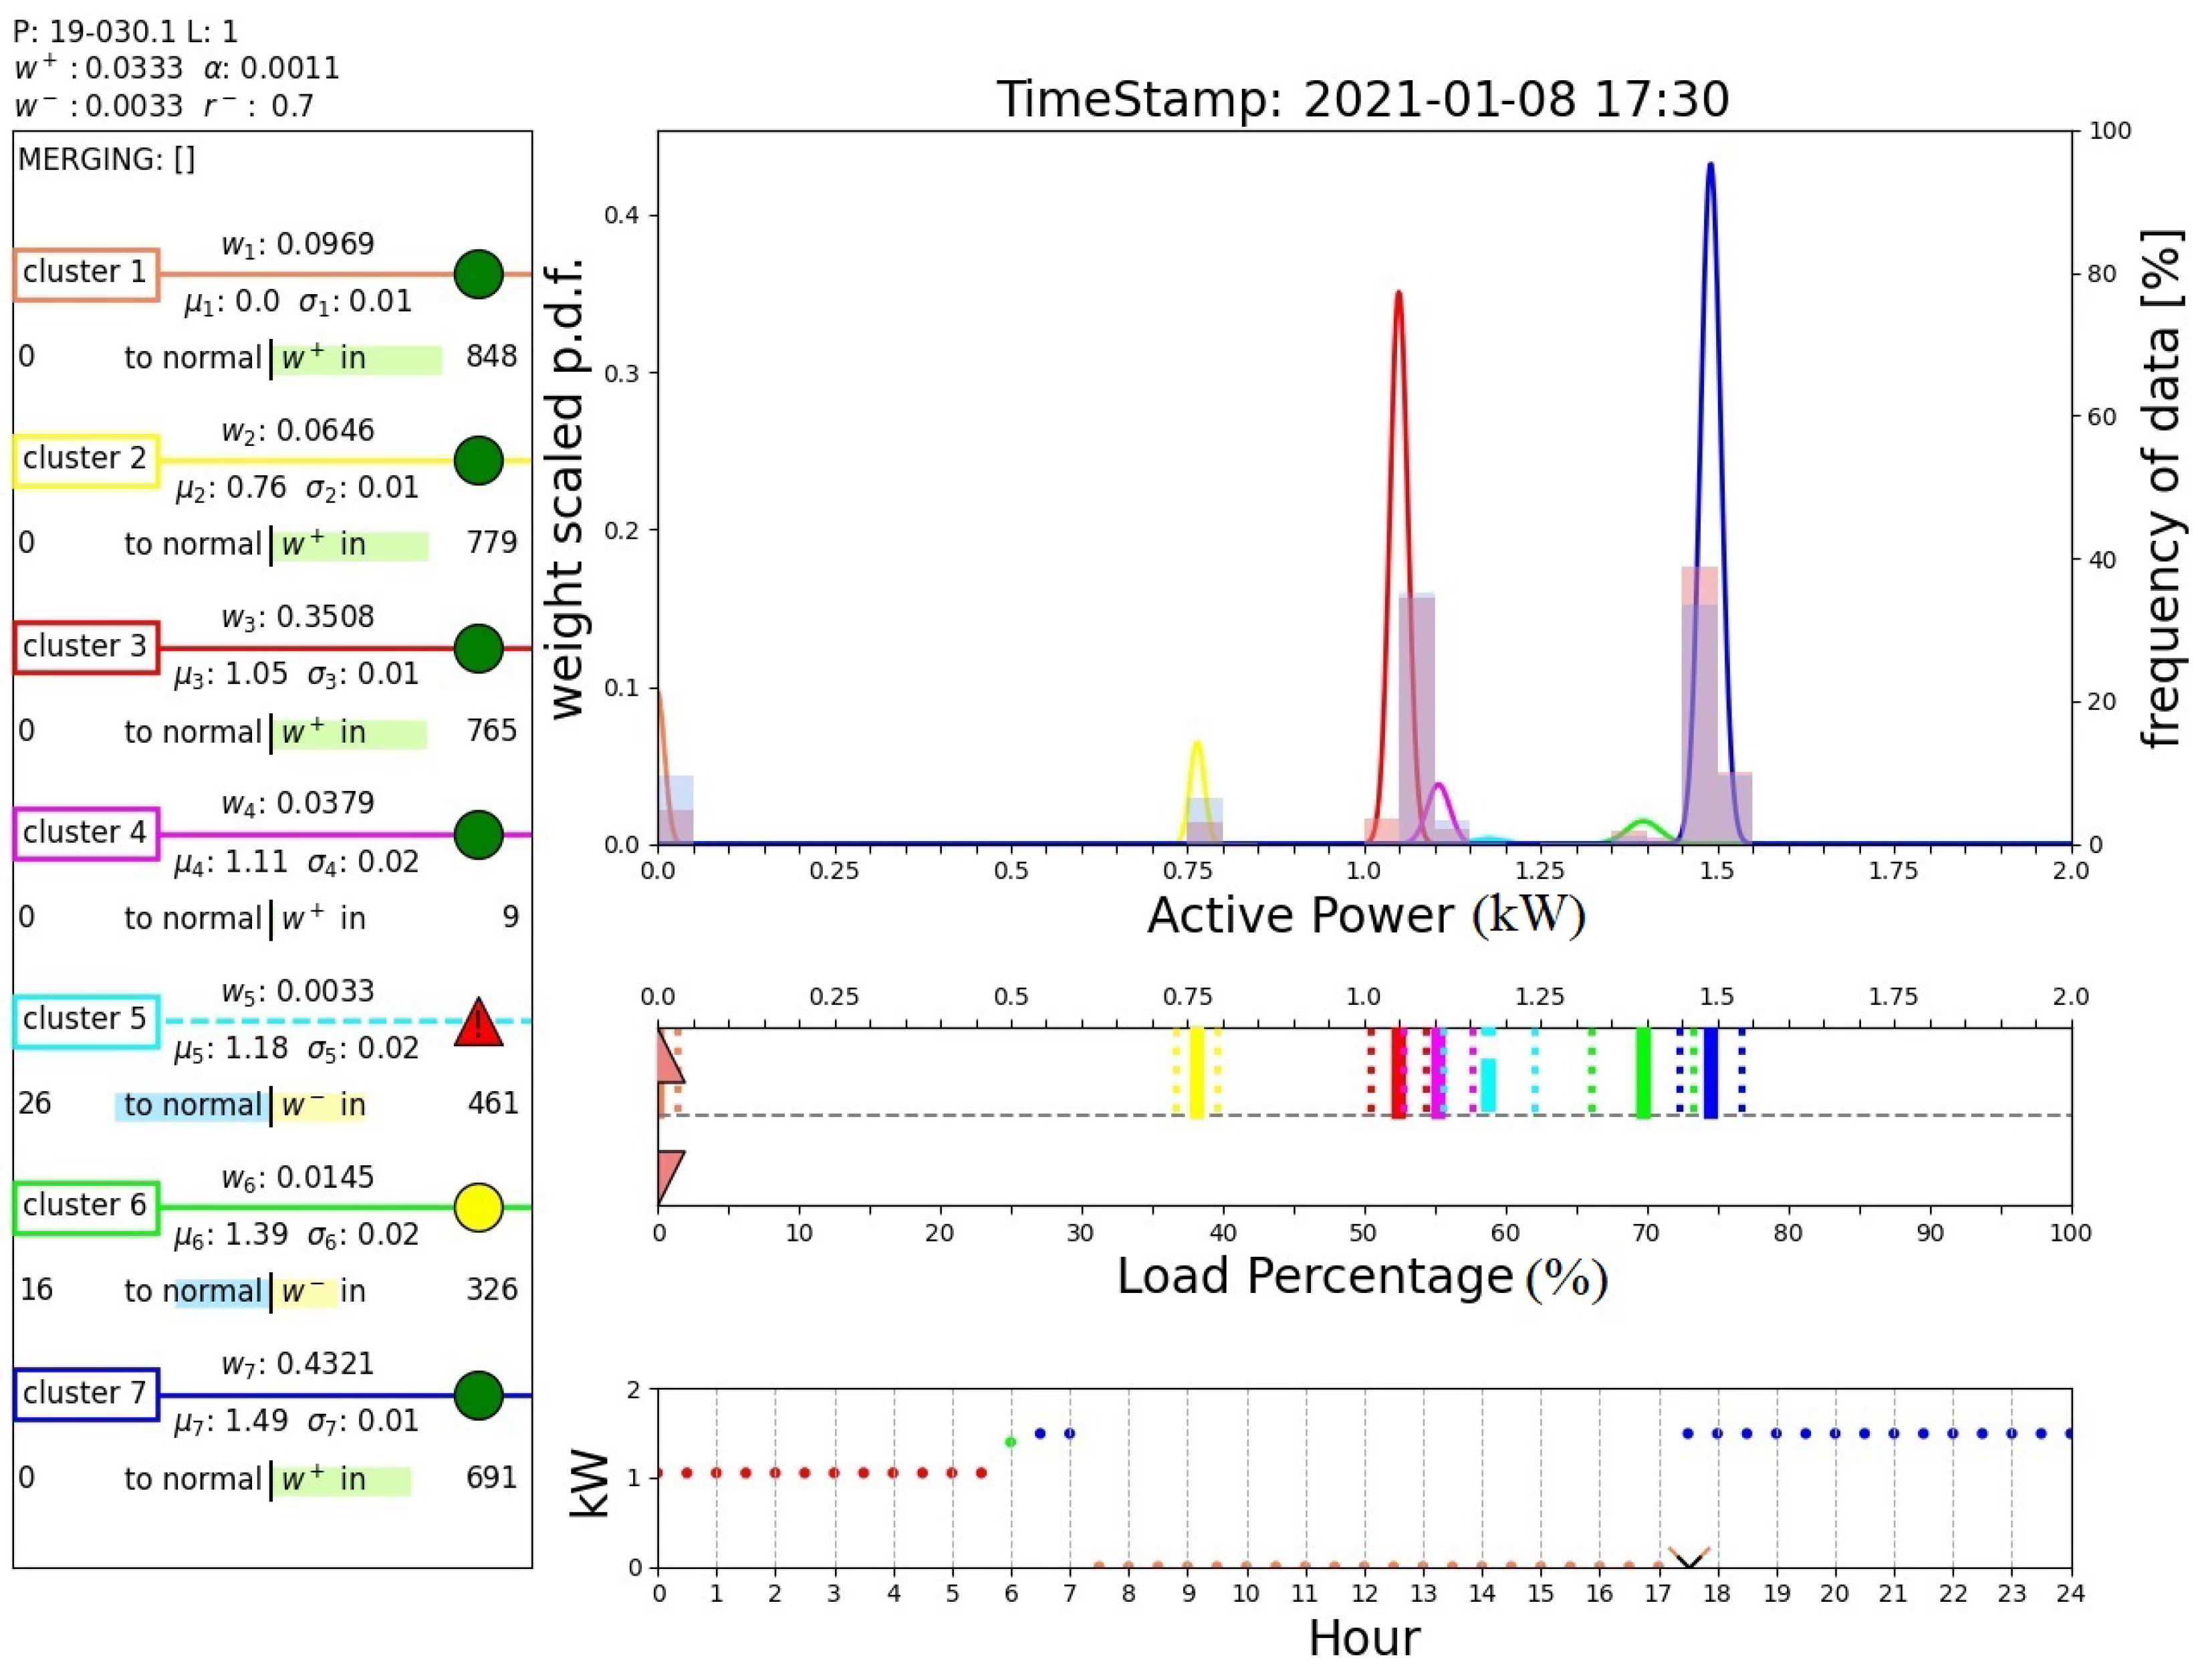Click solid green bar at 70% load
Screen dimensions: 2204x1680
[1643, 1073]
